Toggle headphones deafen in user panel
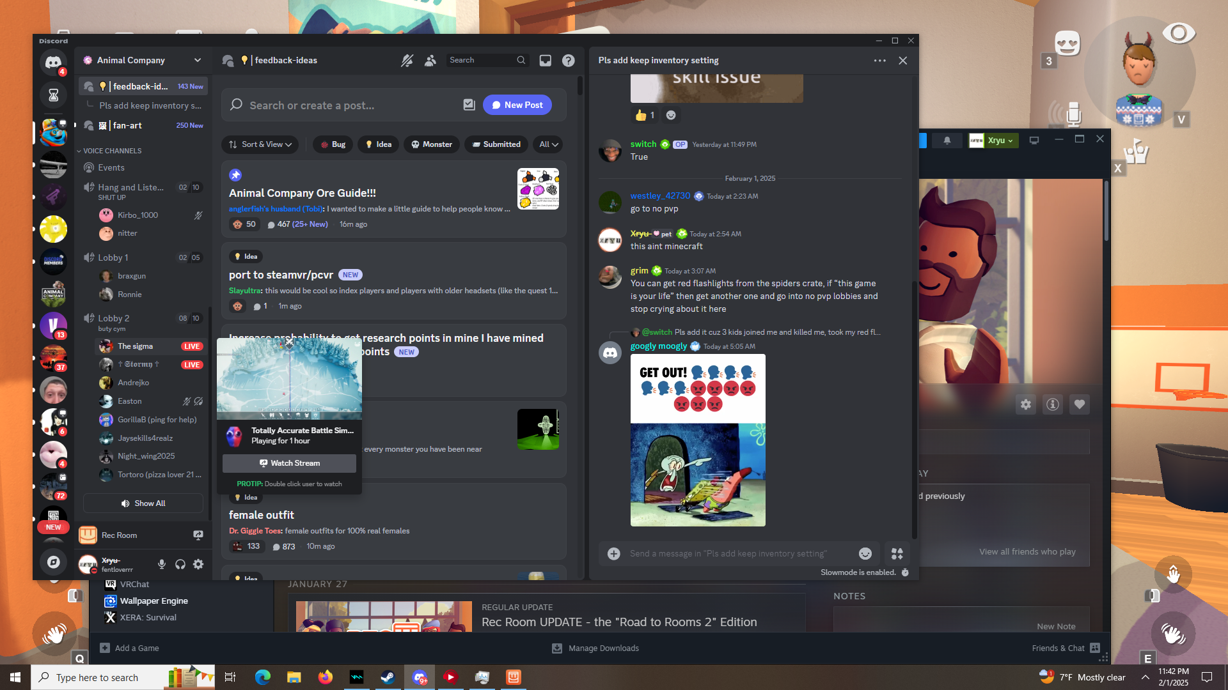1228x690 pixels. click(180, 564)
